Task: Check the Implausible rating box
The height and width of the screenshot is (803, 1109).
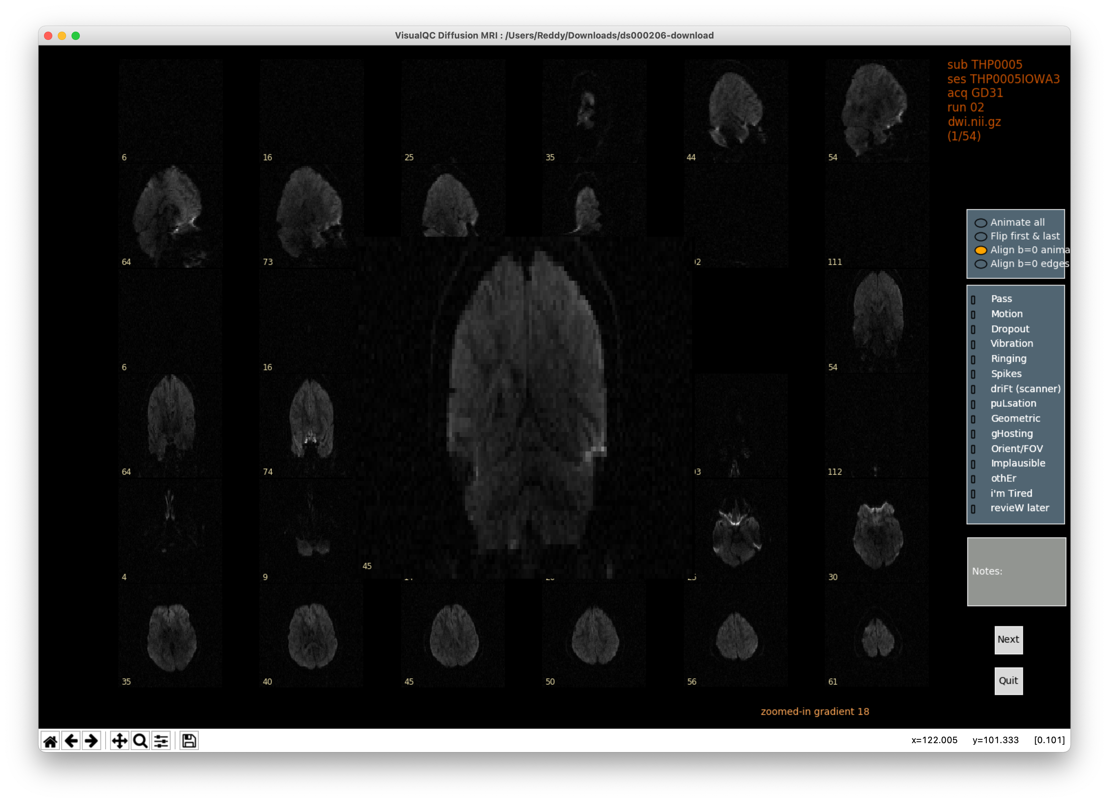Action: click(x=973, y=464)
